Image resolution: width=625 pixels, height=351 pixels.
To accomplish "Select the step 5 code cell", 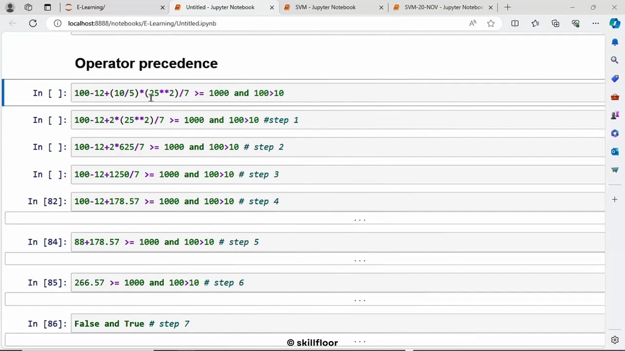I will point(338,242).
